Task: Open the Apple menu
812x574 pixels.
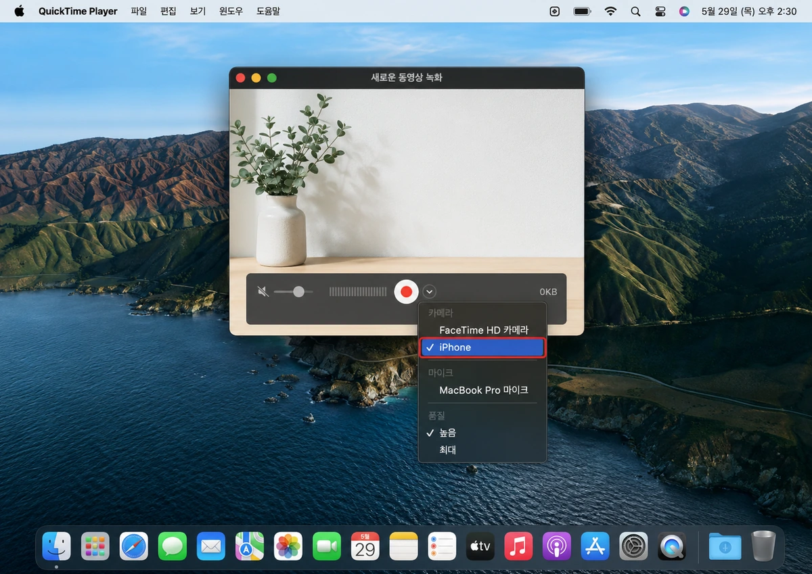Action: coord(19,11)
